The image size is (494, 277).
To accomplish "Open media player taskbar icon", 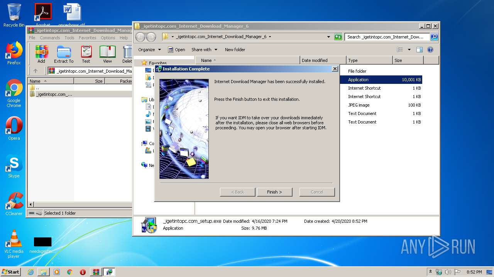I will (x=57, y=272).
